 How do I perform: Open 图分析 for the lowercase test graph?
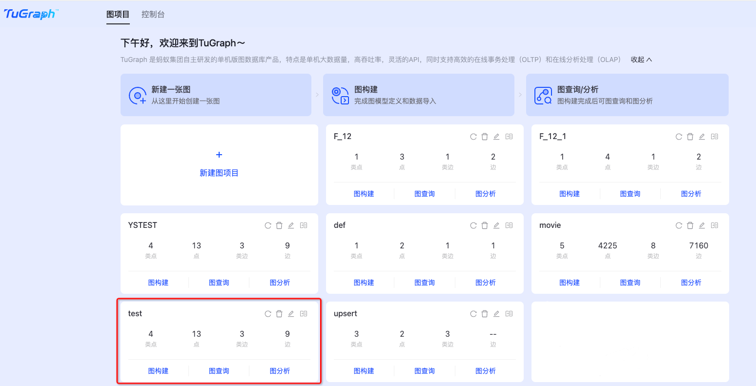tap(280, 371)
